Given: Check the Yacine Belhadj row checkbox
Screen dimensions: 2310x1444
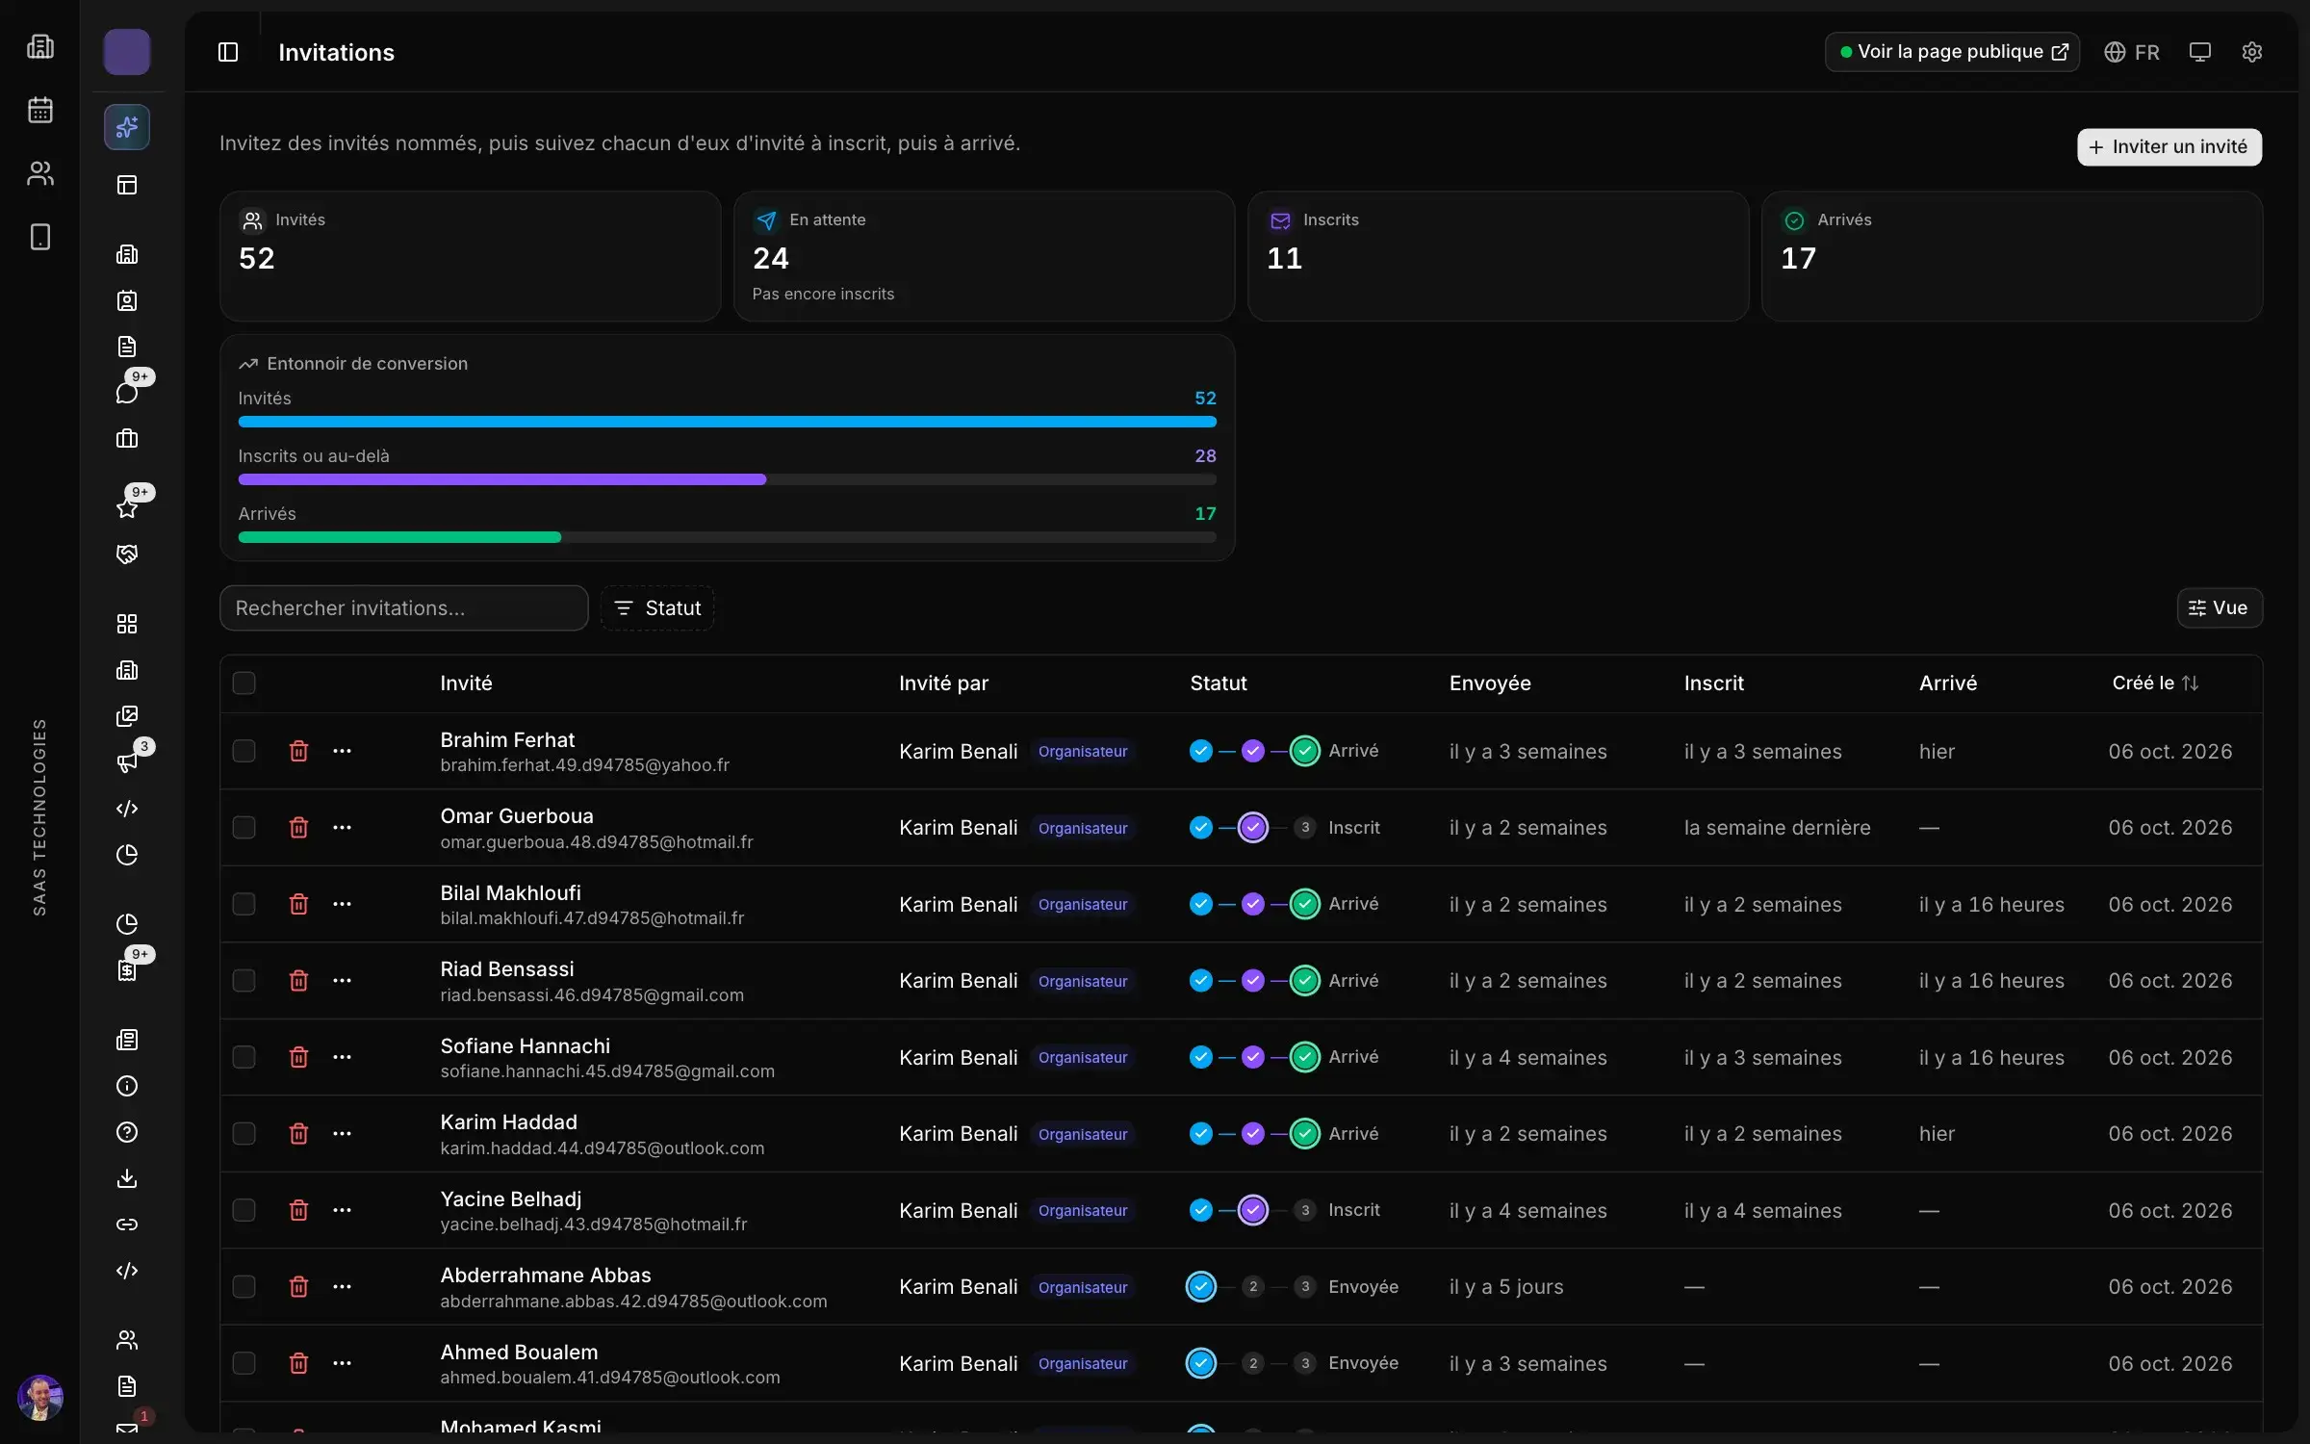Looking at the screenshot, I should pyautogui.click(x=244, y=1210).
